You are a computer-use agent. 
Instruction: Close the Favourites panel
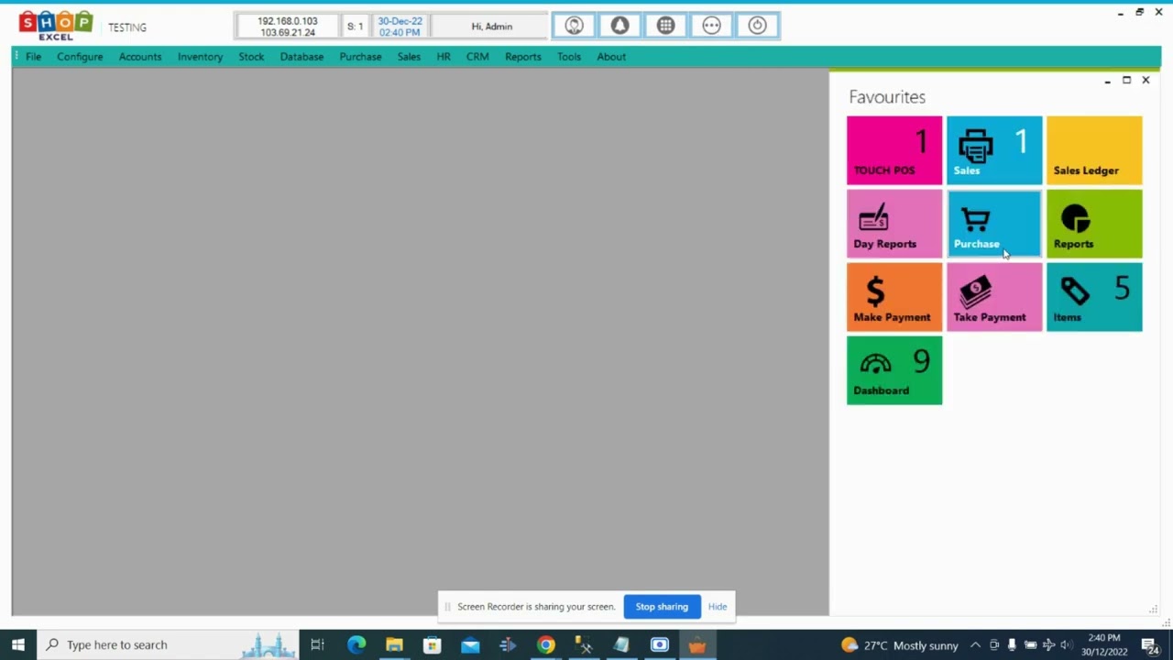point(1146,80)
